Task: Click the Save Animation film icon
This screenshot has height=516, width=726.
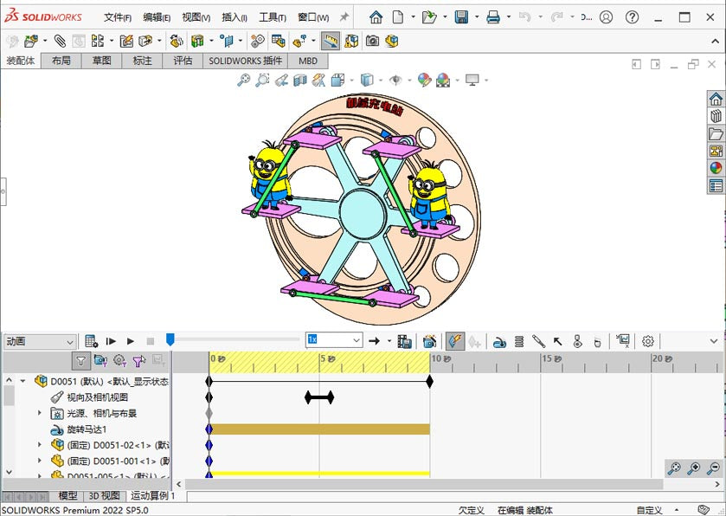Action: [405, 341]
